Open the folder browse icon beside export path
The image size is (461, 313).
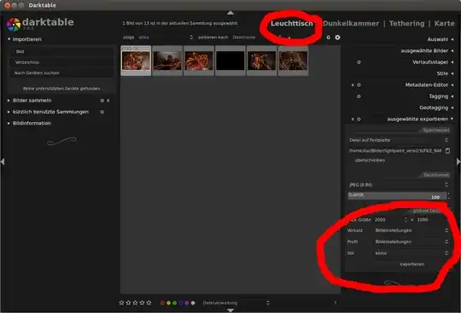click(x=447, y=151)
